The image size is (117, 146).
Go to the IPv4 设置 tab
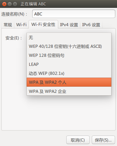(69, 25)
